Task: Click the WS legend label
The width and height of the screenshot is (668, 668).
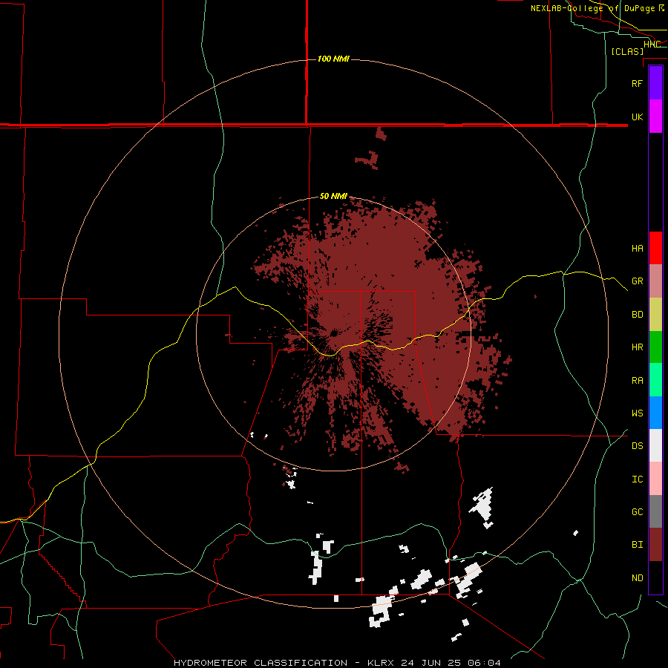Action: [637, 413]
